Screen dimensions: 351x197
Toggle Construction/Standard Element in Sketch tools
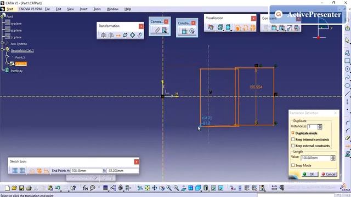32,171
